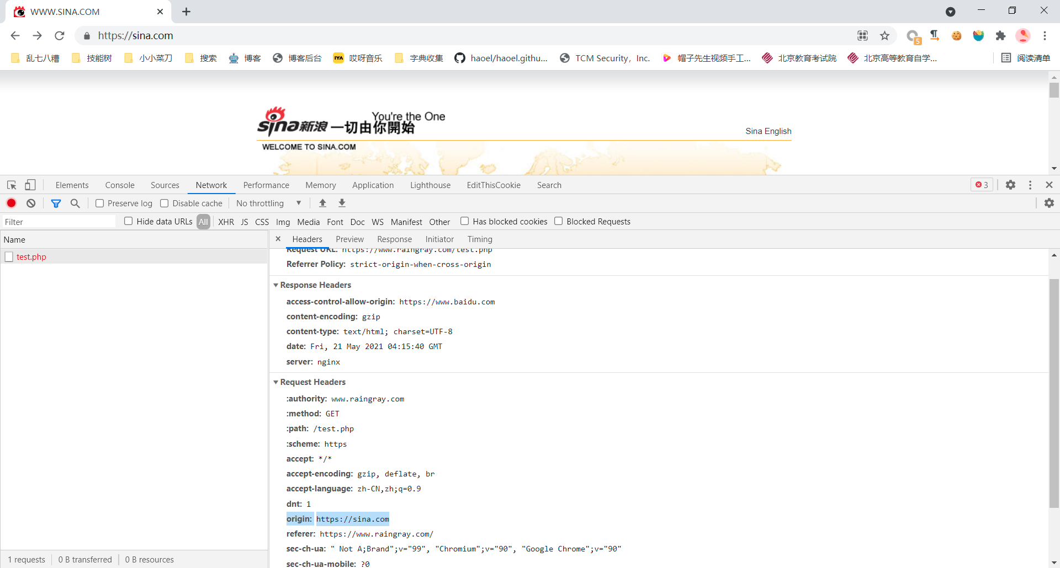The height and width of the screenshot is (568, 1060).
Task: Check the Blocked Requests option
Action: (x=558, y=221)
